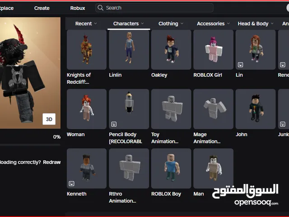Image resolution: width=289 pixels, height=217 pixels.
Task: Expand the Characters dropdown chevron
Action: pos(143,24)
